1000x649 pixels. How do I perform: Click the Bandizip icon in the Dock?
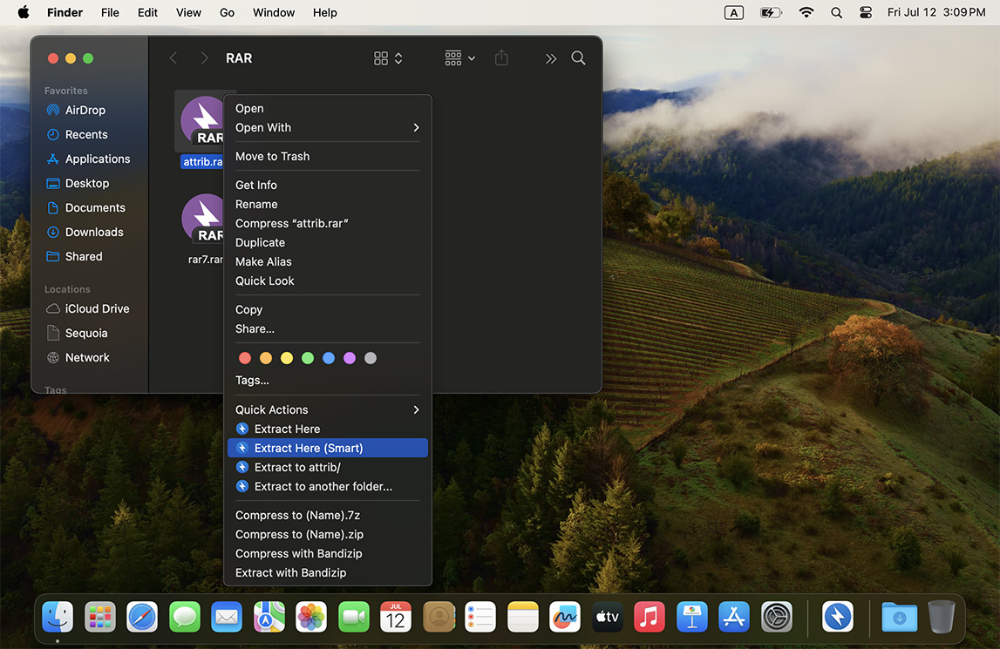838,618
